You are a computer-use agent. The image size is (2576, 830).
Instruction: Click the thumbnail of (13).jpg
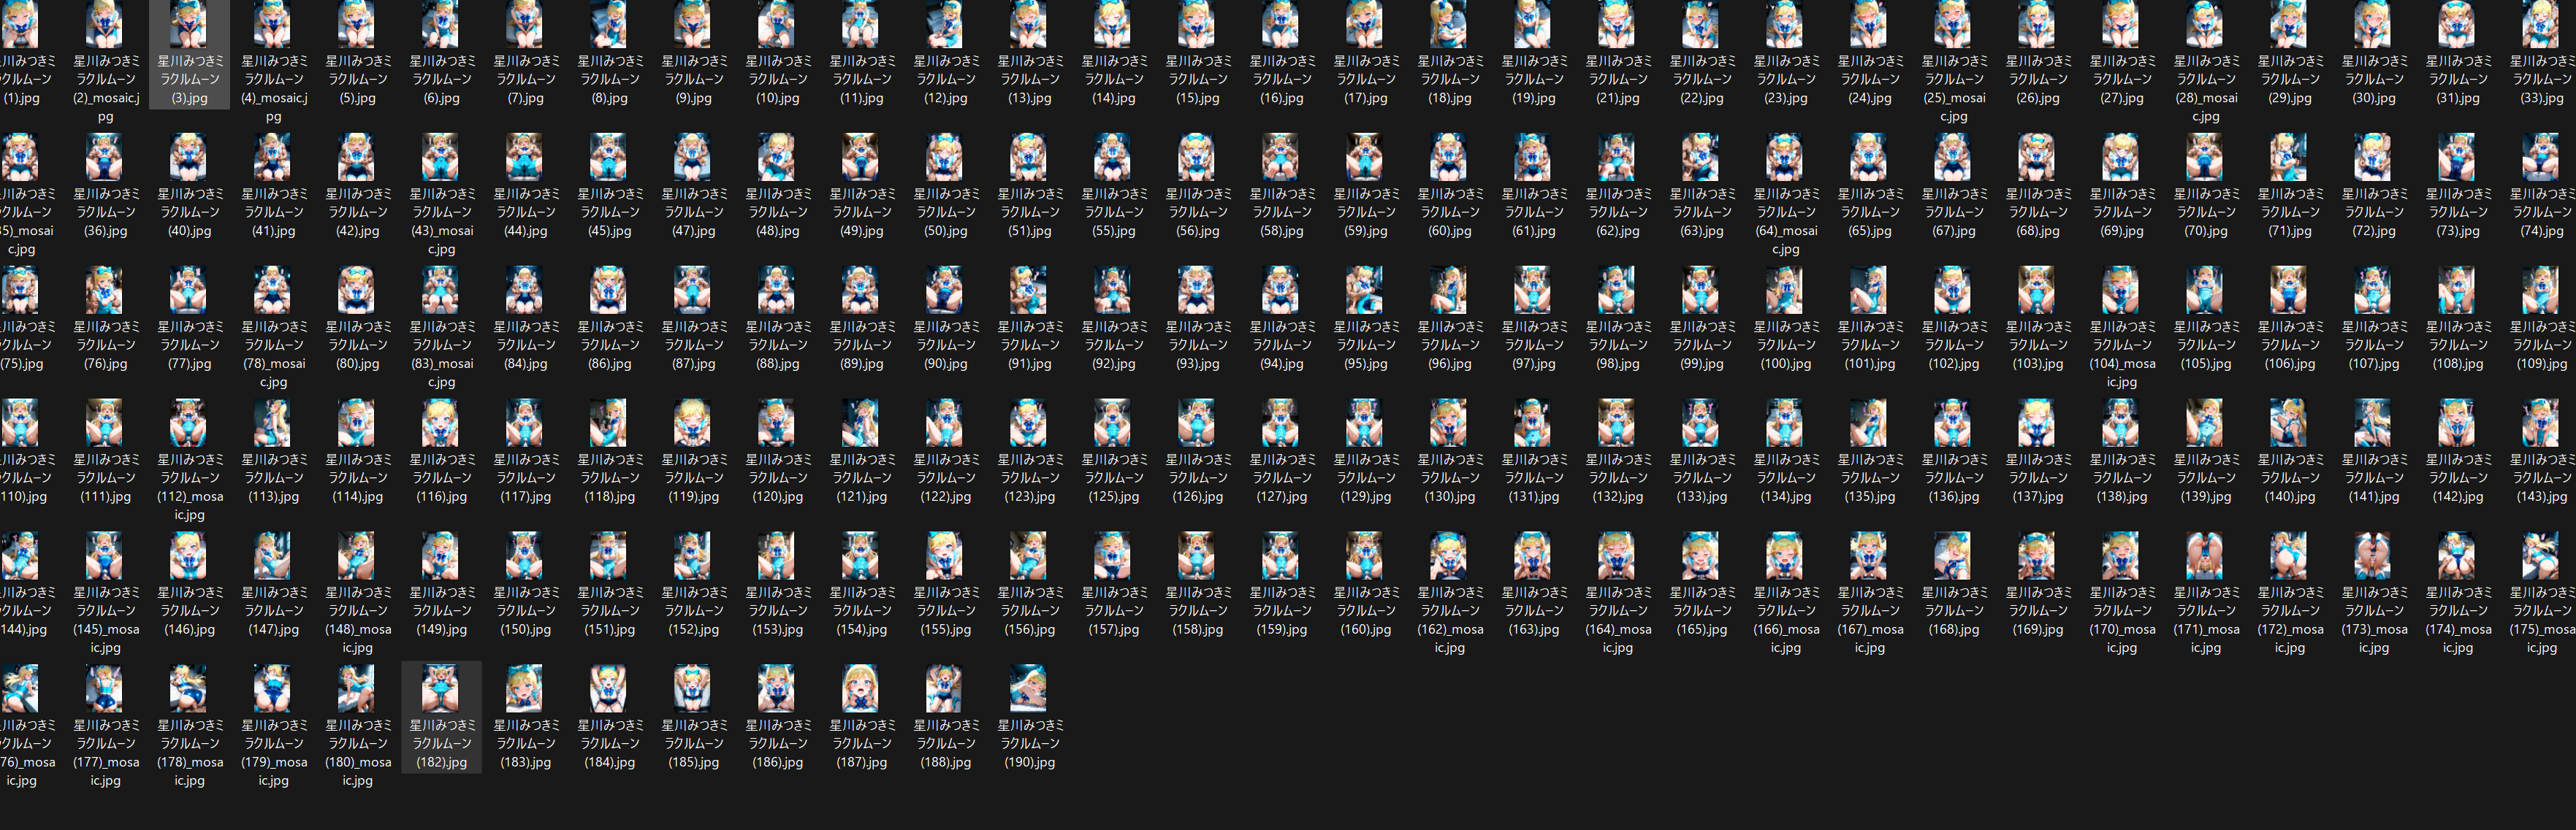coord(1029,24)
